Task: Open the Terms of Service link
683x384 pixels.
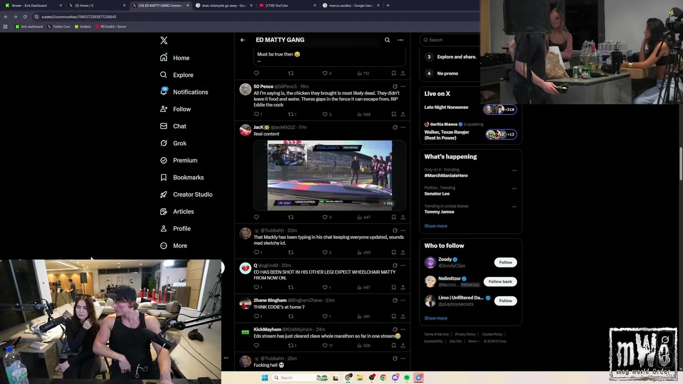Action: click(x=436, y=334)
